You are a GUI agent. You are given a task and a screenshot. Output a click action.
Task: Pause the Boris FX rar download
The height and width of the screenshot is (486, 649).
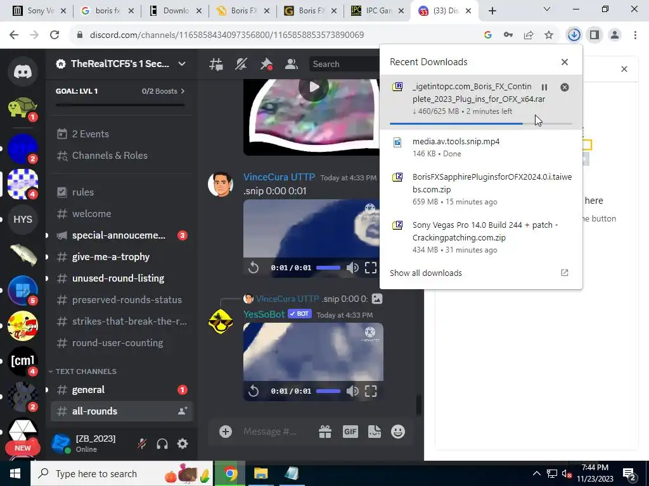(544, 87)
